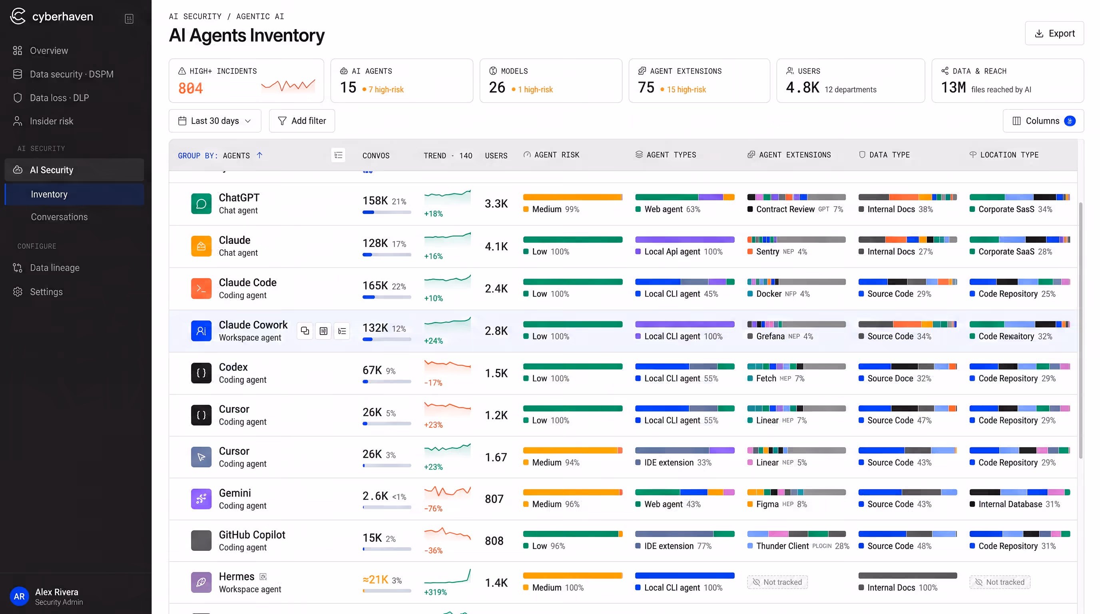Click Hermes Not tracked extensions badge

pyautogui.click(x=777, y=582)
